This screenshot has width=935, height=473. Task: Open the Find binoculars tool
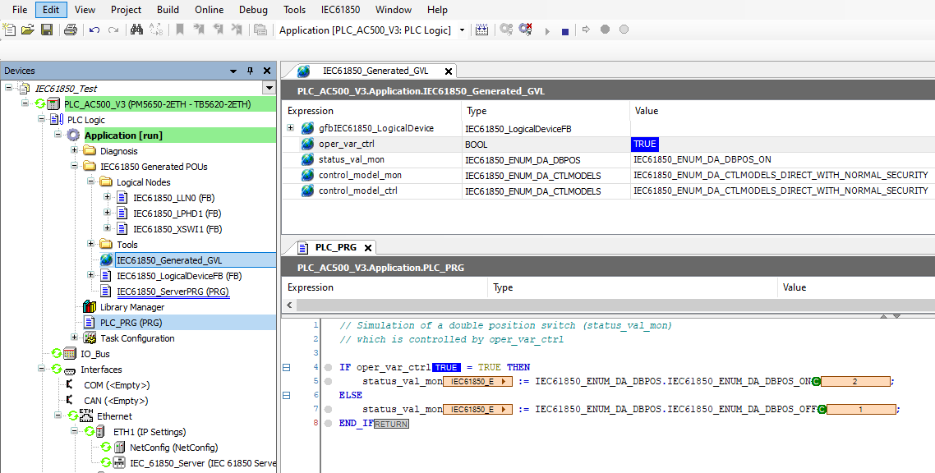point(136,30)
